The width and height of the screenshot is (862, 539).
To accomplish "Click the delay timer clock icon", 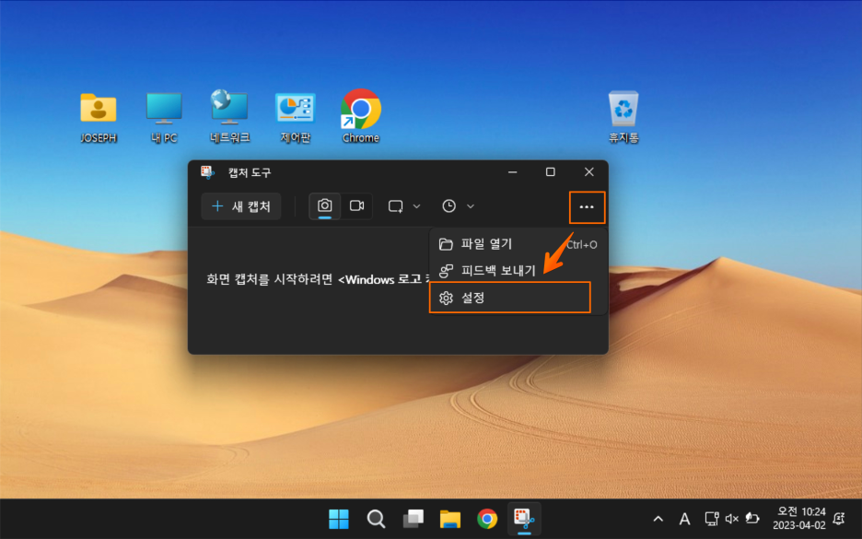I will click(x=449, y=206).
